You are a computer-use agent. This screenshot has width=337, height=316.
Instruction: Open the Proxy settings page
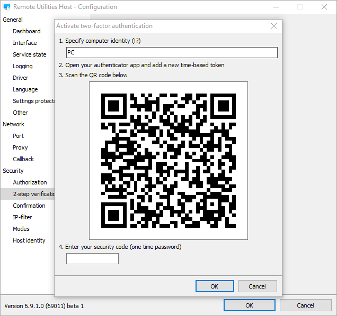pyautogui.click(x=20, y=147)
